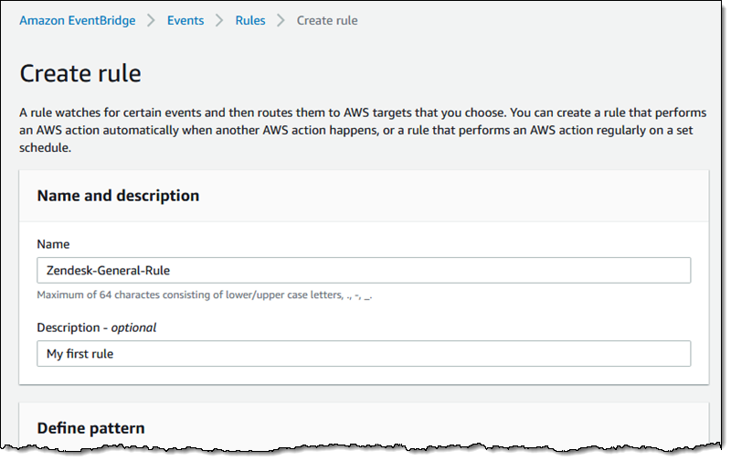Click chevron after Amazon EventBridge breadcrumb
The width and height of the screenshot is (731, 461).
(151, 20)
